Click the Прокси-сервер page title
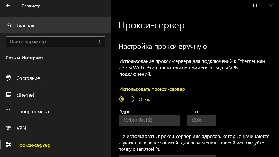Image resolution: width=279 pixels, height=157 pixels. pyautogui.click(x=151, y=25)
